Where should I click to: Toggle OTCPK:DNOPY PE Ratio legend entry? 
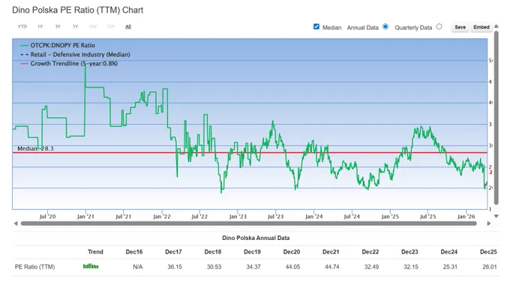point(58,46)
